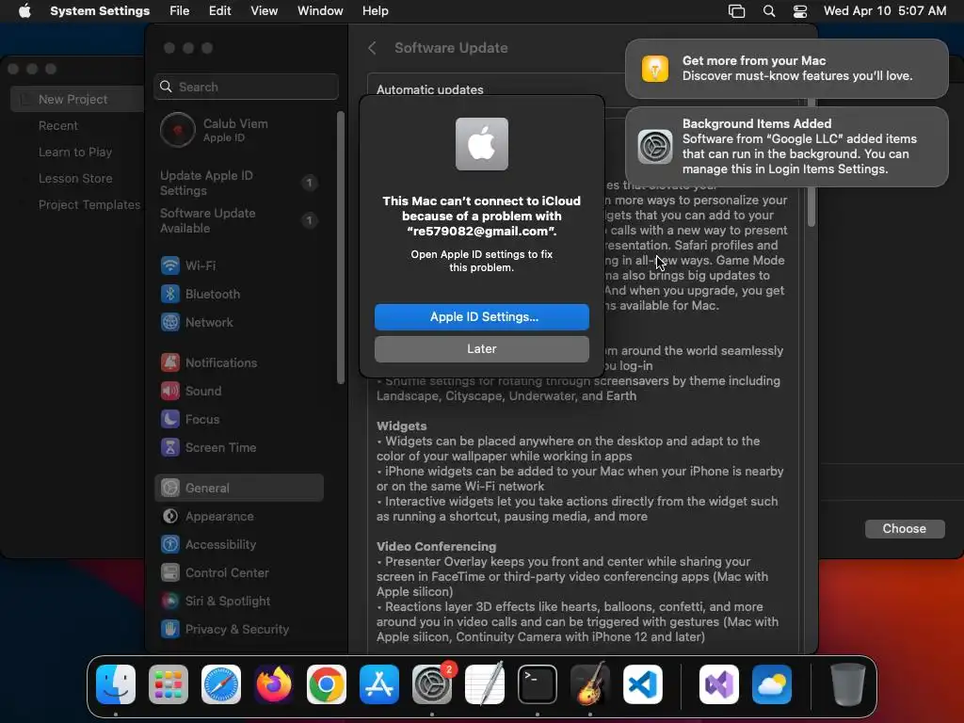
Task: Open Launchpad from the Dock
Action: 169,684
